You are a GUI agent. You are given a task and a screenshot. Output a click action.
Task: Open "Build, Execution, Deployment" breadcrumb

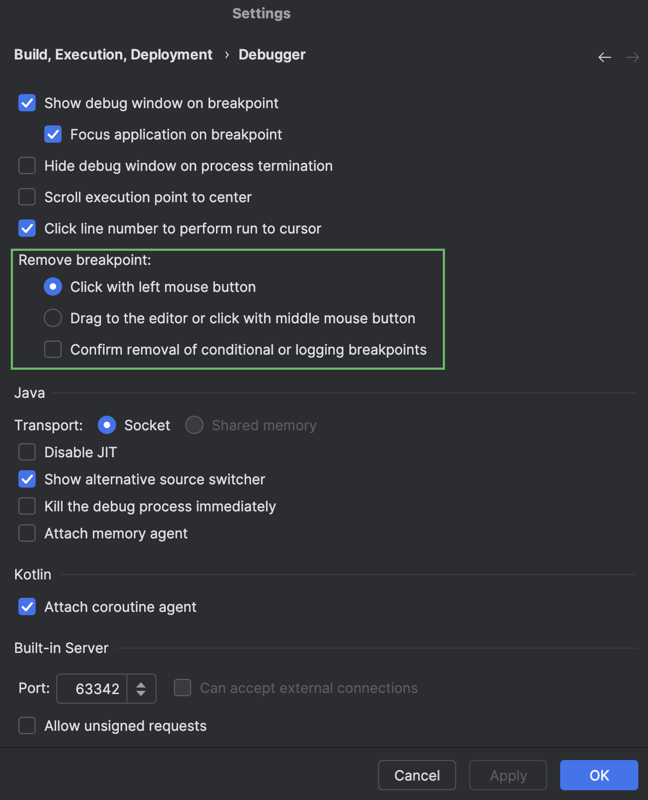(113, 55)
